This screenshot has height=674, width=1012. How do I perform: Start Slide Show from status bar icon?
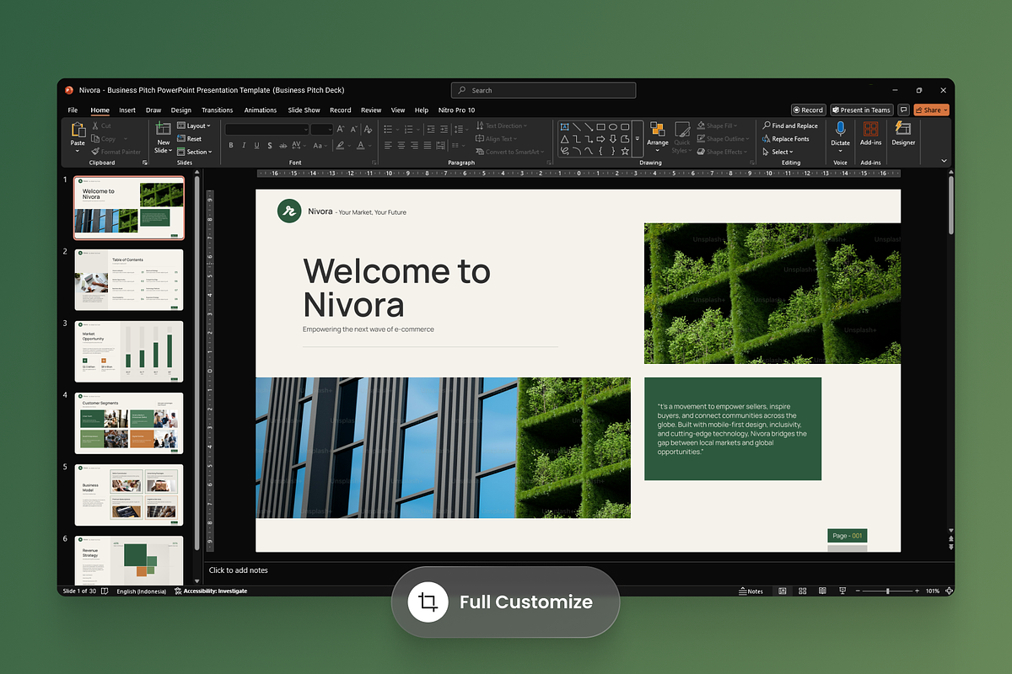point(841,591)
